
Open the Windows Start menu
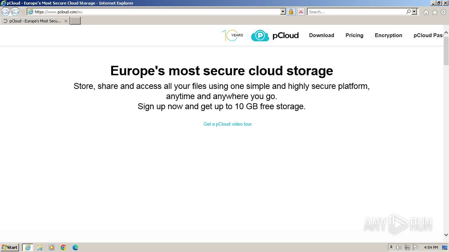pyautogui.click(x=10, y=247)
